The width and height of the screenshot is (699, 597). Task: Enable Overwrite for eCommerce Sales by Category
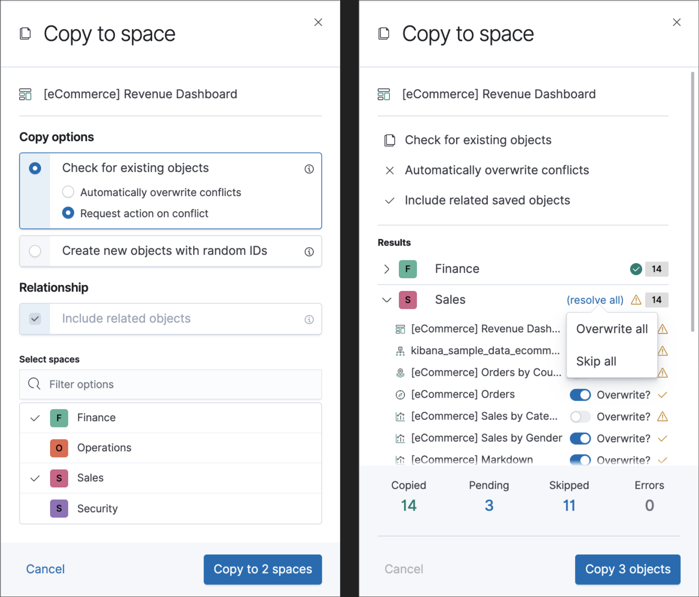pyautogui.click(x=580, y=417)
